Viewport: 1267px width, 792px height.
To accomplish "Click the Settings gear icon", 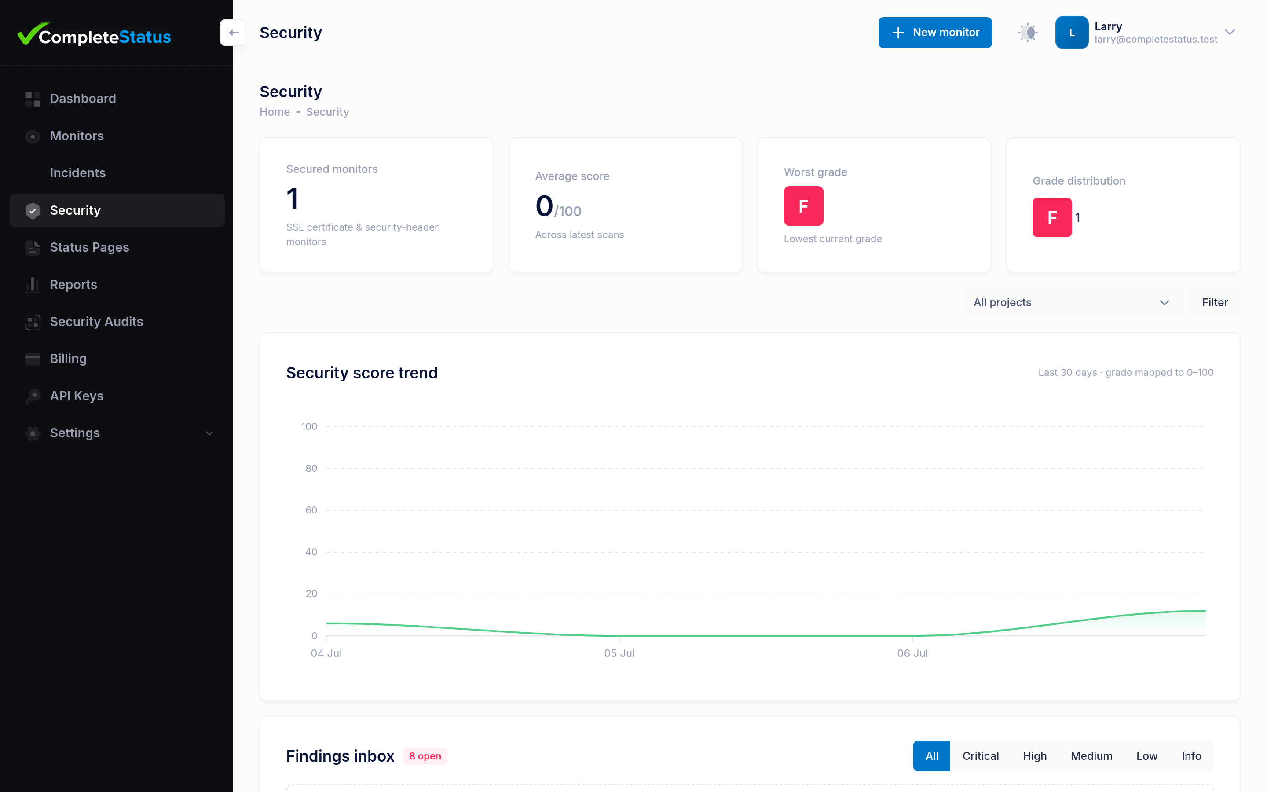I will 33,433.
